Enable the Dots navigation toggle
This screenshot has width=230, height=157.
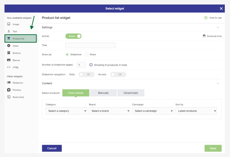(86, 74)
